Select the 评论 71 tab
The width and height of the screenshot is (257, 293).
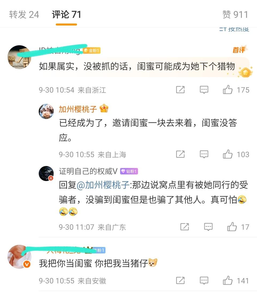pos(66,14)
